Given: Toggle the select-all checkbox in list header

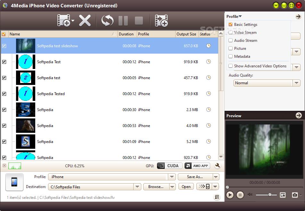Looking at the screenshot, I should coord(4,34).
